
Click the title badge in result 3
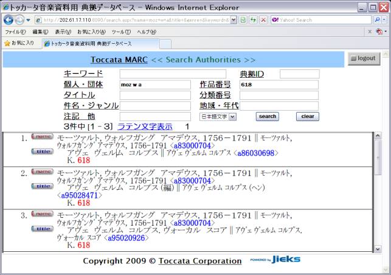42,229
